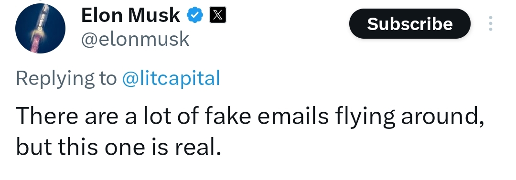The image size is (516, 180).
Task: Open the @litcapital profile link
Action: 171,78
